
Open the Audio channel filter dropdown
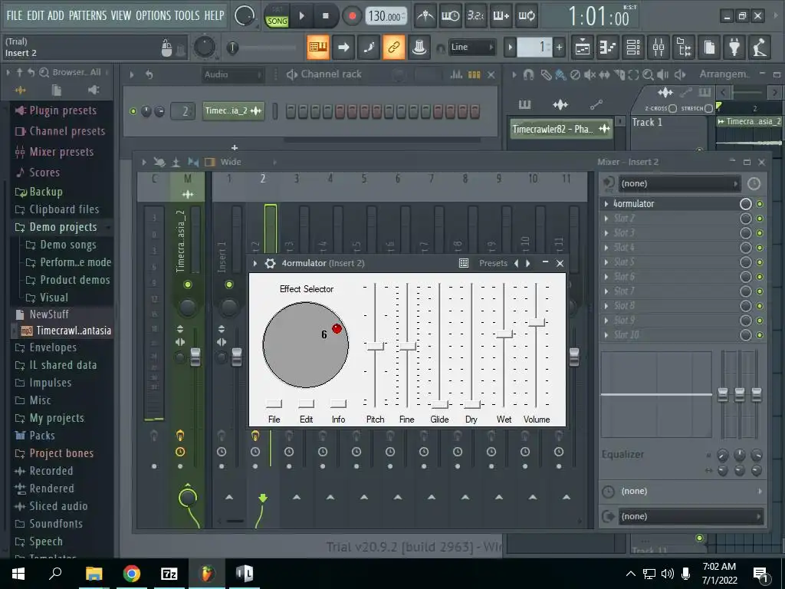click(x=232, y=74)
